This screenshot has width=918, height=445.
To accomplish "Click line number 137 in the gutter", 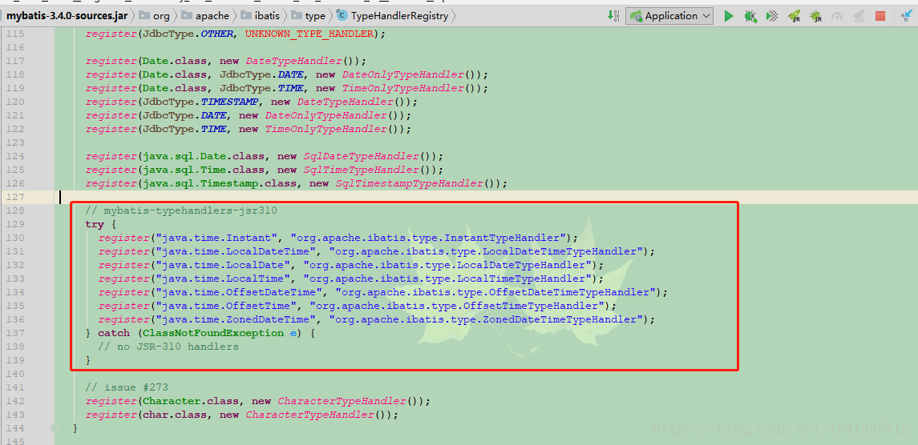I will (x=15, y=333).
